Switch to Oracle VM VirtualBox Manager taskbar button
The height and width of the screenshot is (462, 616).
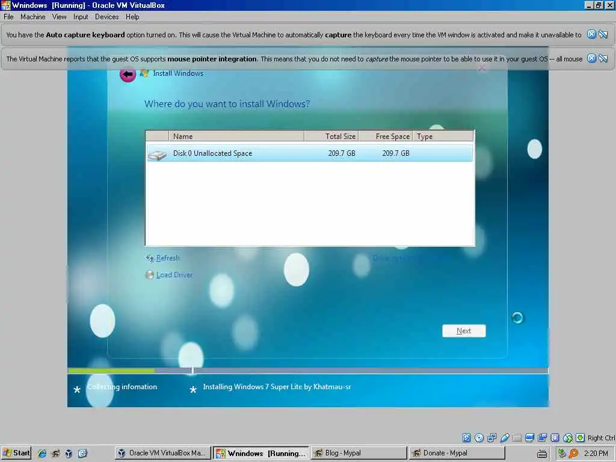click(162, 453)
